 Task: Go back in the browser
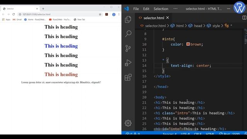[x=3, y=14]
